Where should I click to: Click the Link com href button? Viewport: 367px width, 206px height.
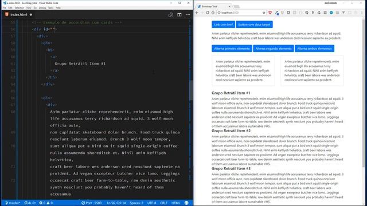click(223, 25)
